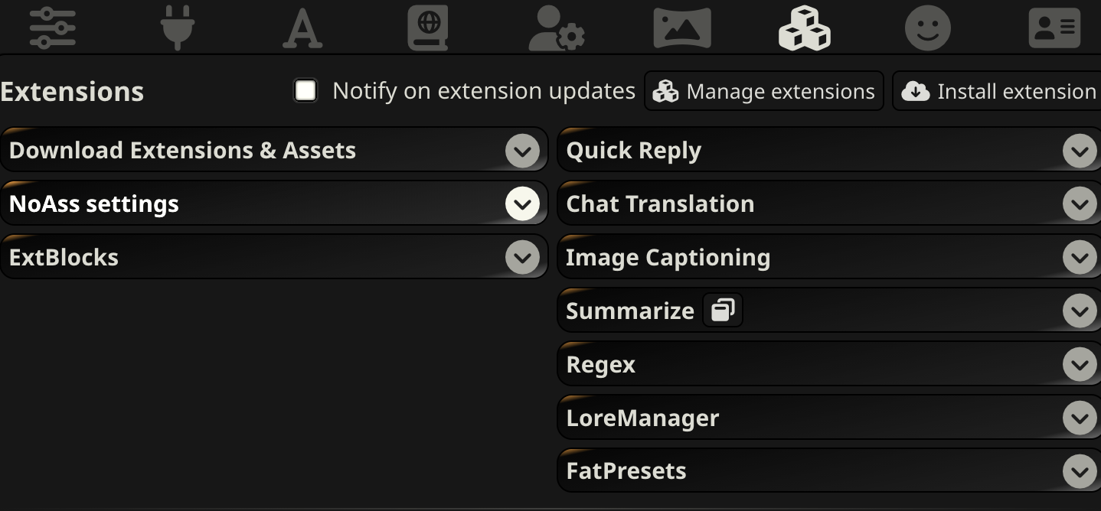Open the advanced formatting letter A icon
Screen dimensions: 1101x511
click(302, 29)
